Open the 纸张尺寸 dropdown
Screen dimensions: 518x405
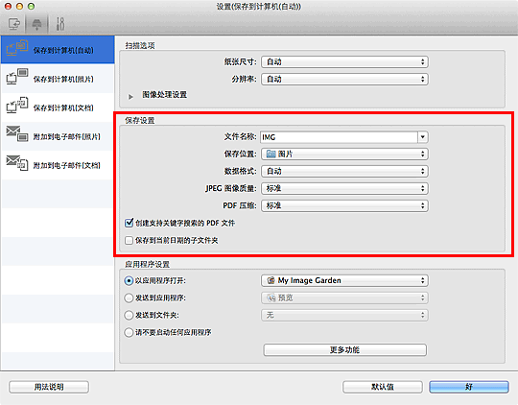point(344,61)
